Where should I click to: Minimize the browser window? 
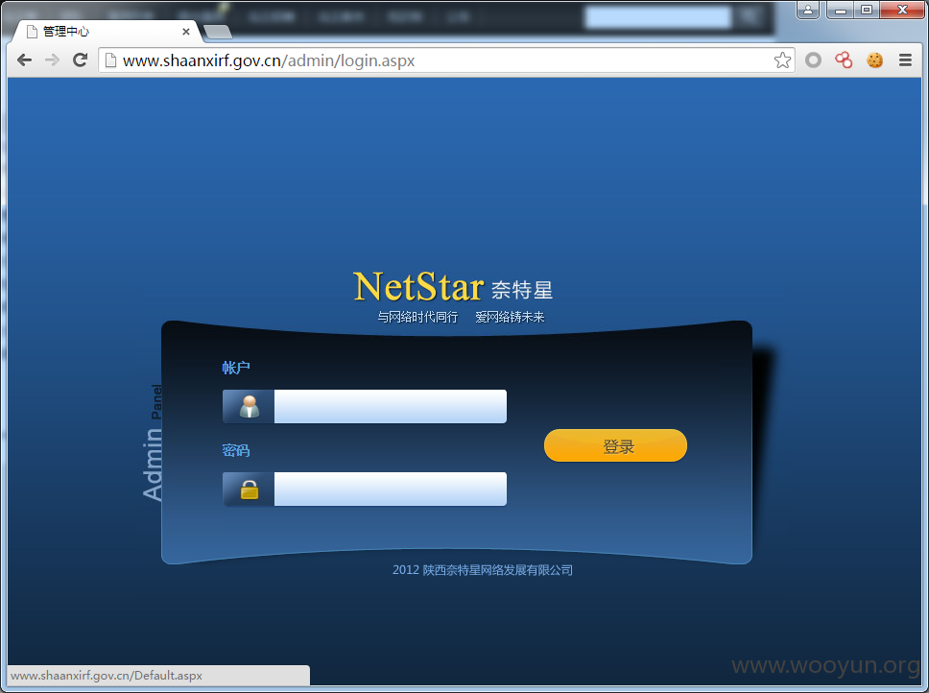(840, 10)
